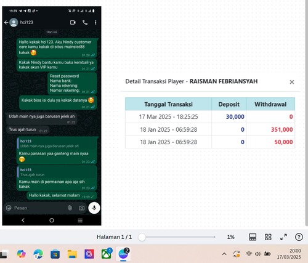Image resolution: width=308 pixels, height=263 pixels.
Task: Open the Wi-Fi network tray icon
Action: pyautogui.click(x=249, y=254)
